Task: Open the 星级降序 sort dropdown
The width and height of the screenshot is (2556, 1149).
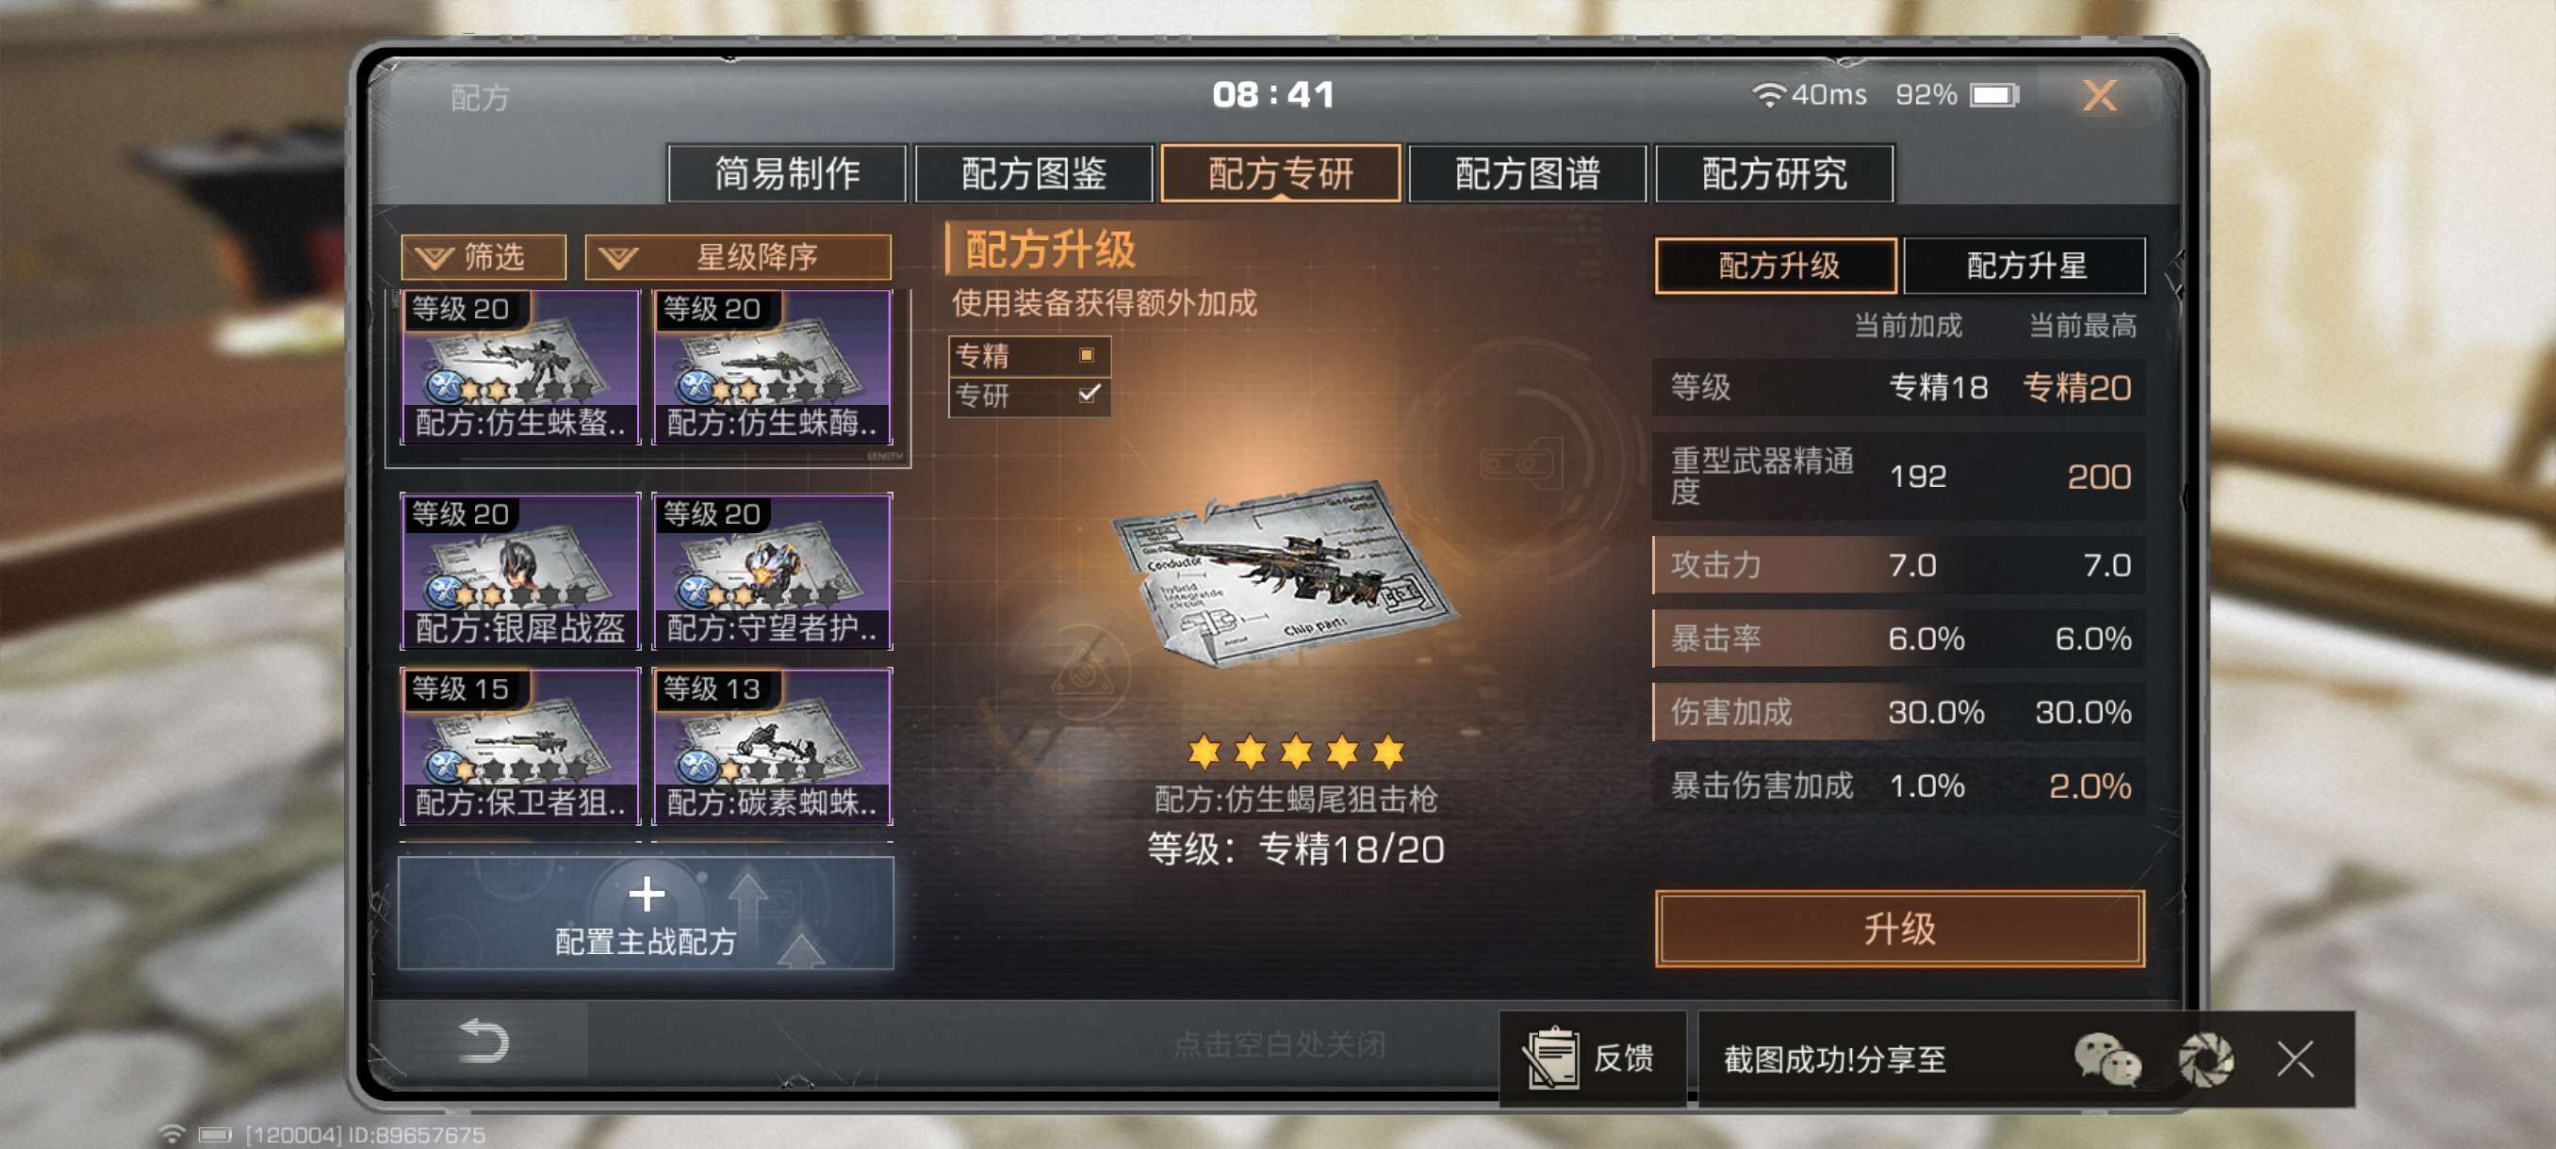Action: click(738, 258)
